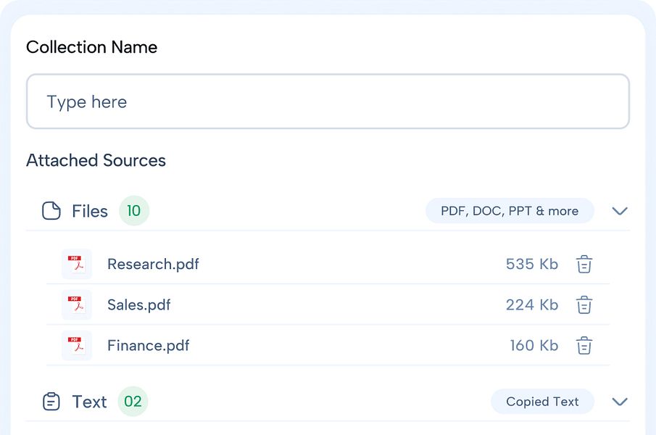Click the trash icon for Finance.pdf
Image resolution: width=656 pixels, height=435 pixels.
584,346
